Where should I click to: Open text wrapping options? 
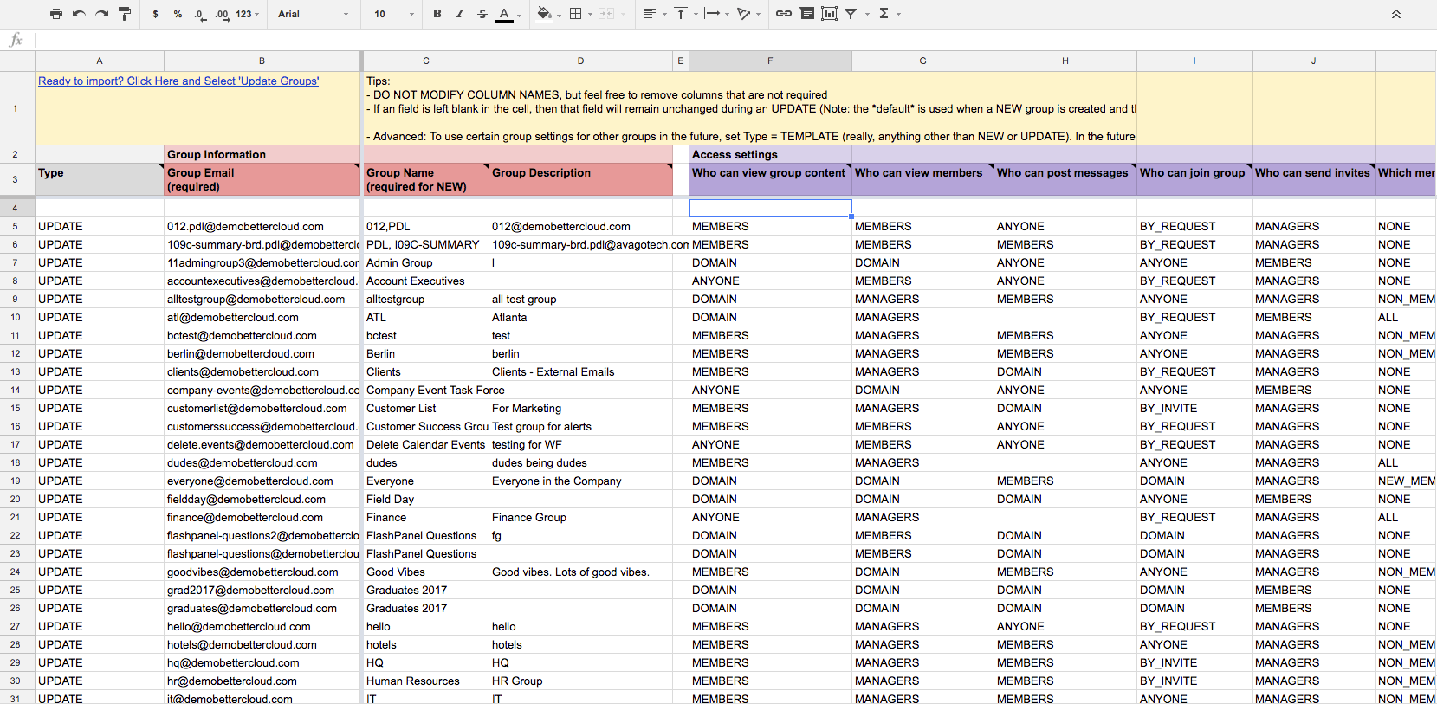715,14
